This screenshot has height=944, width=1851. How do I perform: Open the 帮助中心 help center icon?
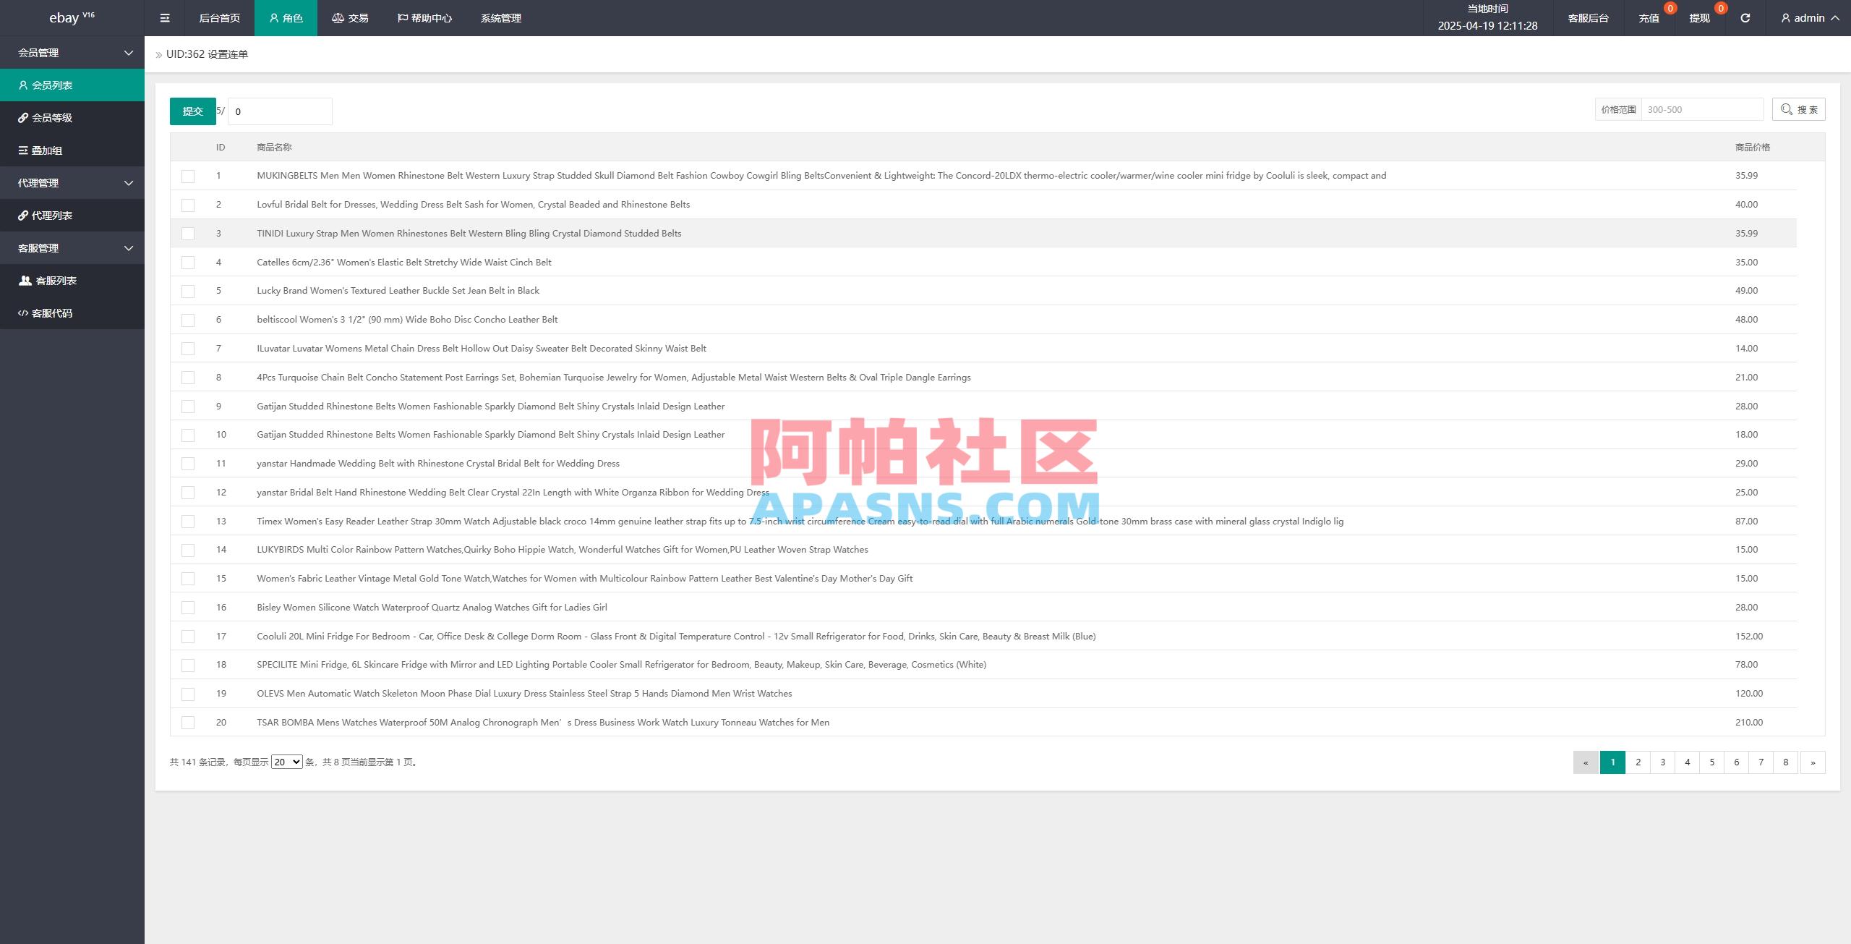coord(401,17)
